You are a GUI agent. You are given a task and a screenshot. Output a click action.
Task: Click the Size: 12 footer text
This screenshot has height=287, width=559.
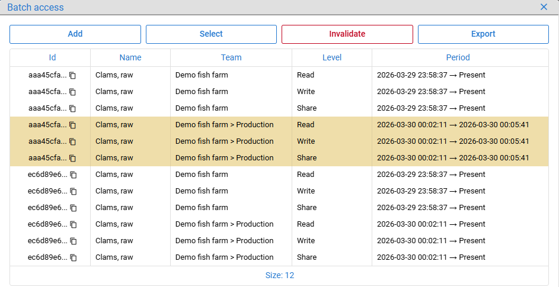280,275
